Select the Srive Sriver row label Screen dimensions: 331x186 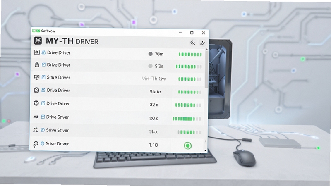[x=58, y=130]
